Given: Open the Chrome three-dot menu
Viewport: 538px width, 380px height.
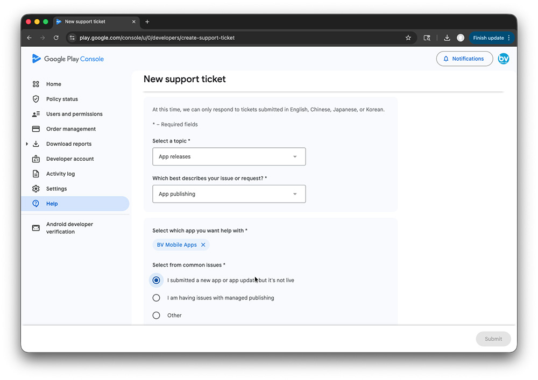Looking at the screenshot, I should pyautogui.click(x=509, y=38).
